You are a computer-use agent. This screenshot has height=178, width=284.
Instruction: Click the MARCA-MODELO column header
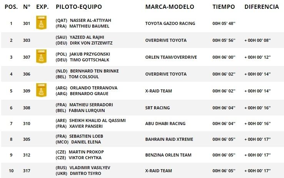(169, 7)
